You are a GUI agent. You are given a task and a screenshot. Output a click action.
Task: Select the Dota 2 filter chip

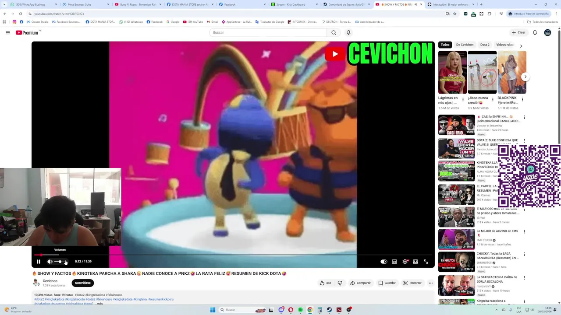485,45
